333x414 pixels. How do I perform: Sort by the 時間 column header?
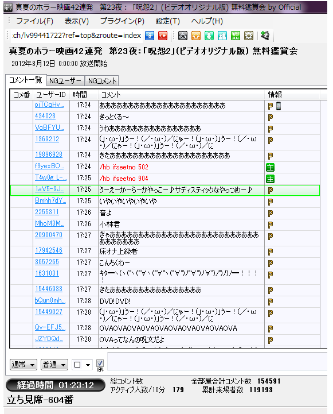(x=84, y=95)
